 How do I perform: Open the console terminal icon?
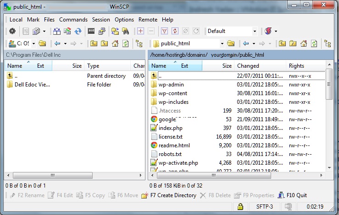pyautogui.click(x=91, y=31)
